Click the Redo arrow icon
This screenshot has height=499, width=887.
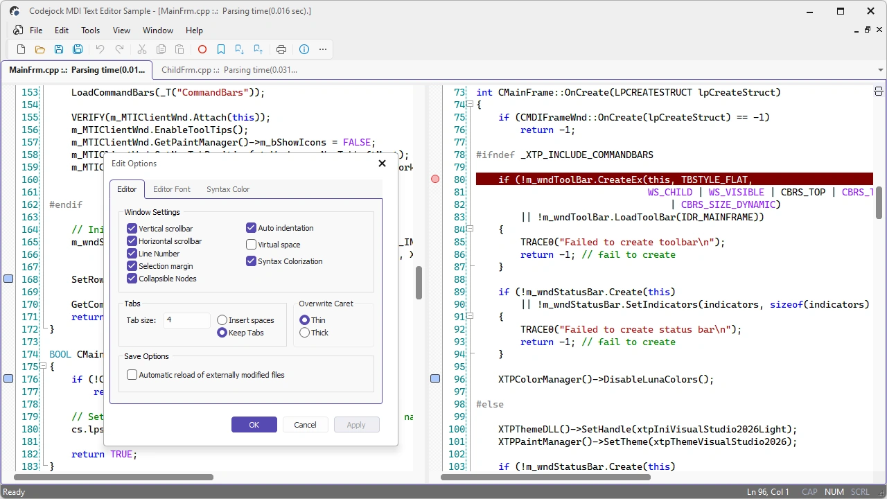[119, 49]
